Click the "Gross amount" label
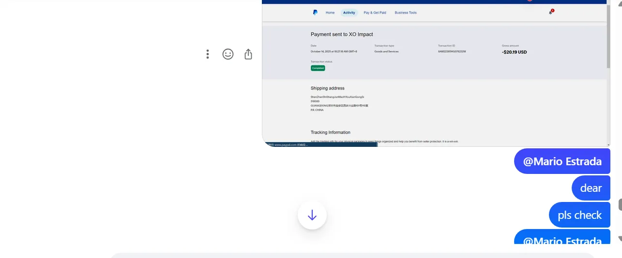622x258 pixels. click(510, 45)
